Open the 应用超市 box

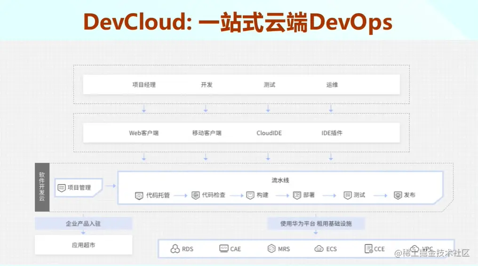[83, 245]
